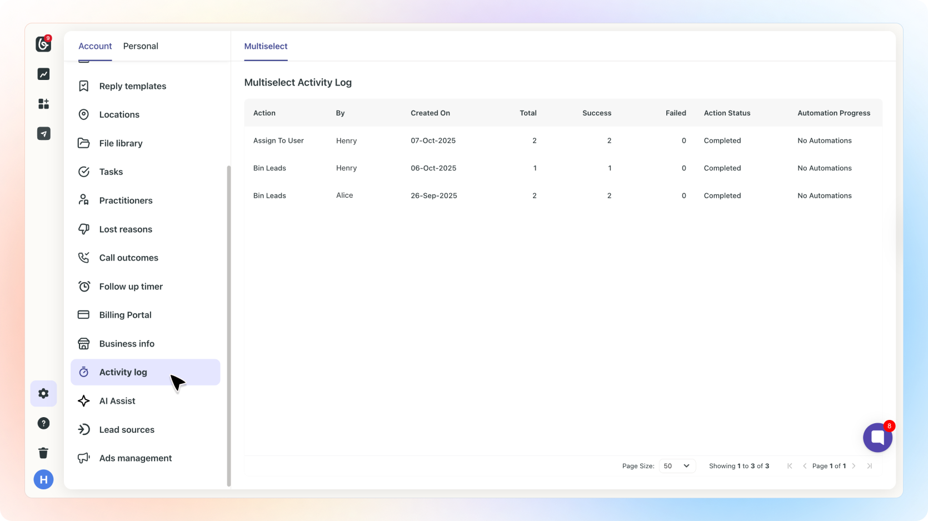Click the Call outcomes phone icon

84,258
